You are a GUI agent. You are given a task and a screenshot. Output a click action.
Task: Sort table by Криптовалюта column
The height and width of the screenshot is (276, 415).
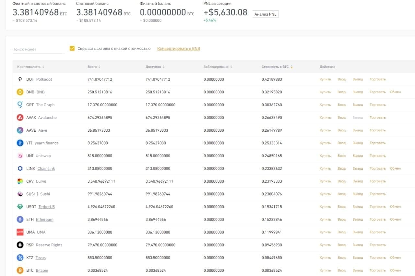(x=31, y=67)
